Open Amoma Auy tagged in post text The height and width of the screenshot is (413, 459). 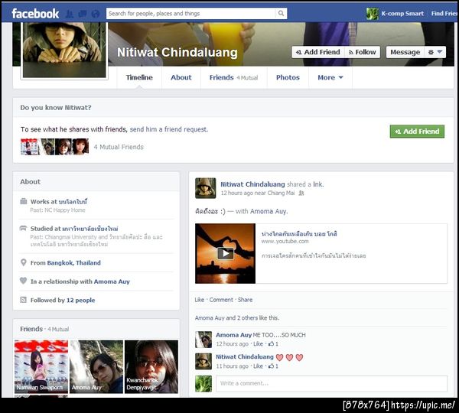pyautogui.click(x=269, y=211)
